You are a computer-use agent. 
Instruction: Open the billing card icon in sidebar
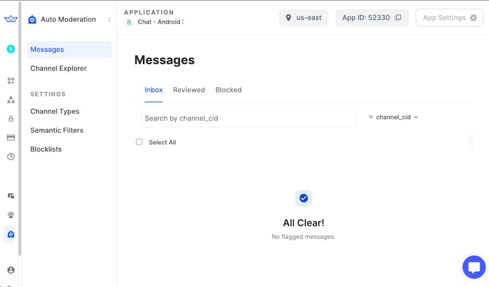click(x=10, y=138)
